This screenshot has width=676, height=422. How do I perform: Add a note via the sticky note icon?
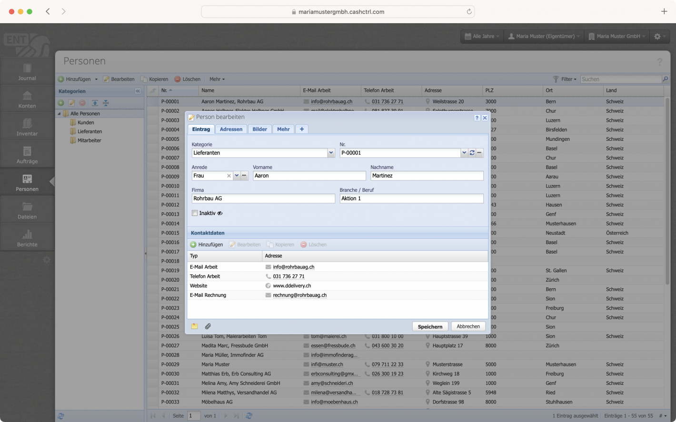pos(194,326)
